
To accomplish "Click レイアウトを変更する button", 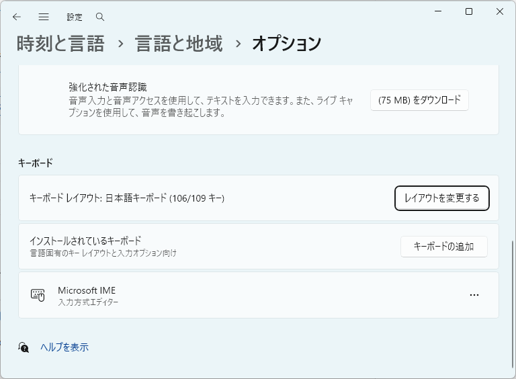I will point(442,198).
